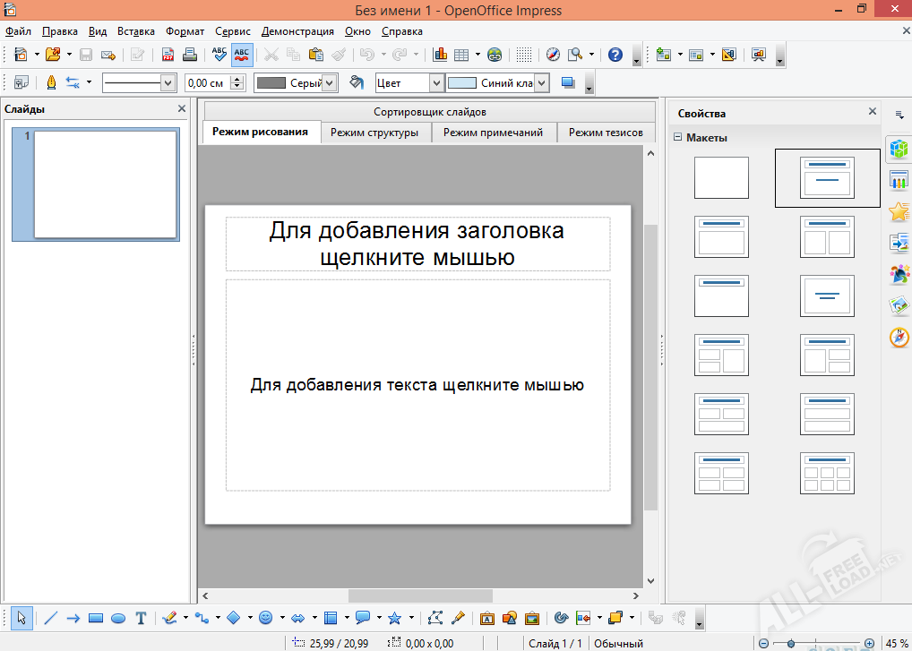The height and width of the screenshot is (651, 912).
Task: Click the Insert Chart toolbar icon
Action: tap(439, 55)
